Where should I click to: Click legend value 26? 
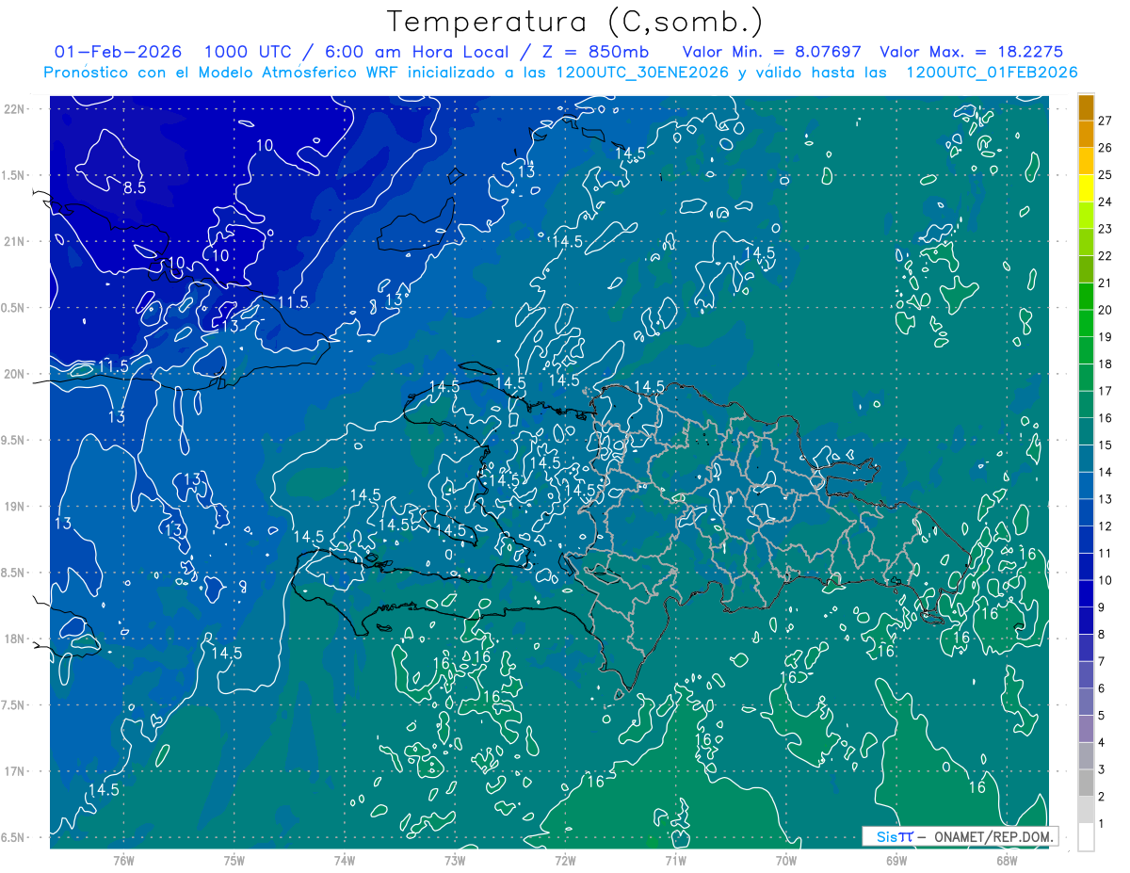coord(1106,148)
